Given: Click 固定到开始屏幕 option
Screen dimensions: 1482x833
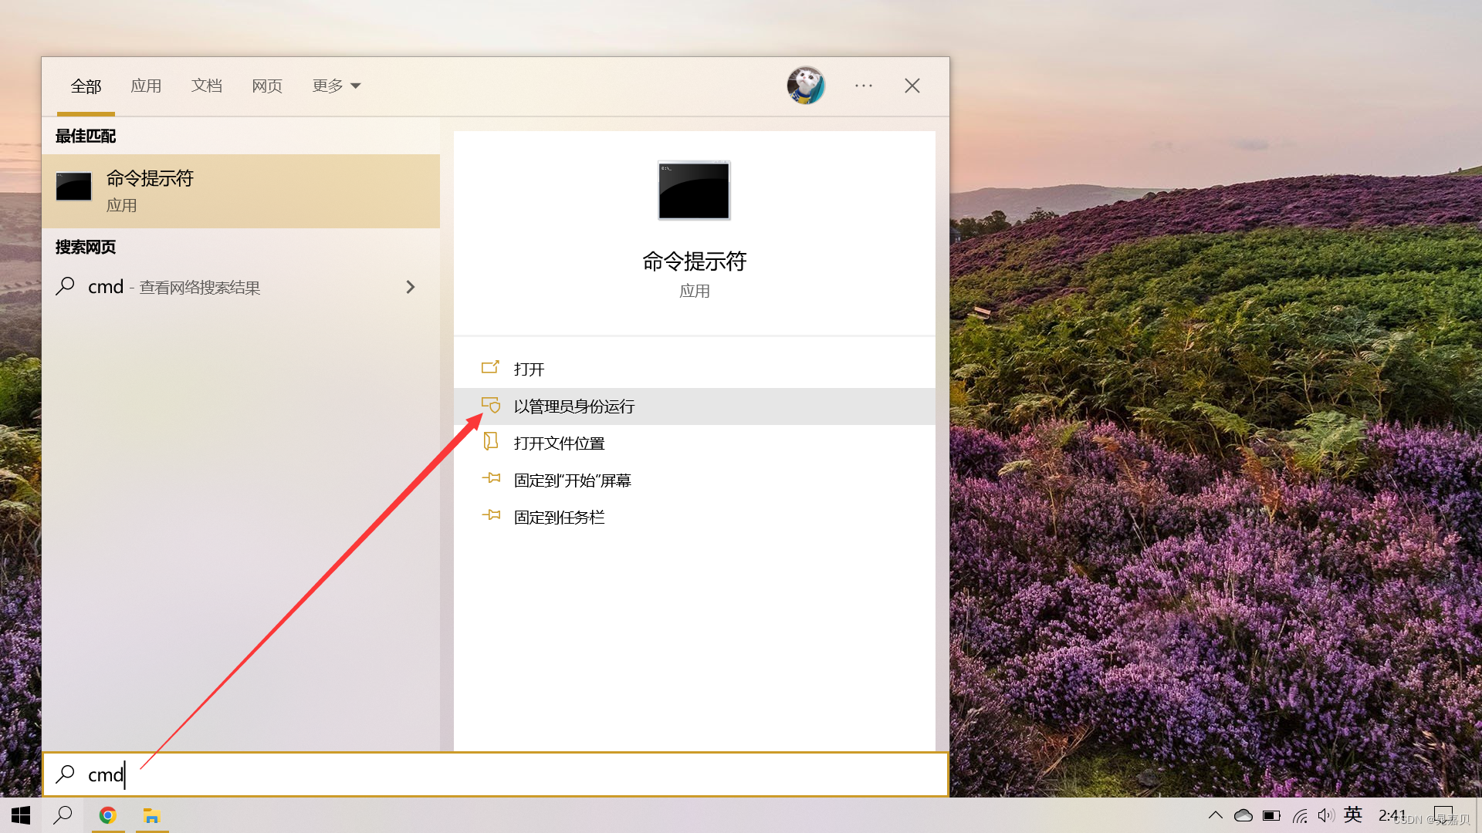Looking at the screenshot, I should click(572, 479).
